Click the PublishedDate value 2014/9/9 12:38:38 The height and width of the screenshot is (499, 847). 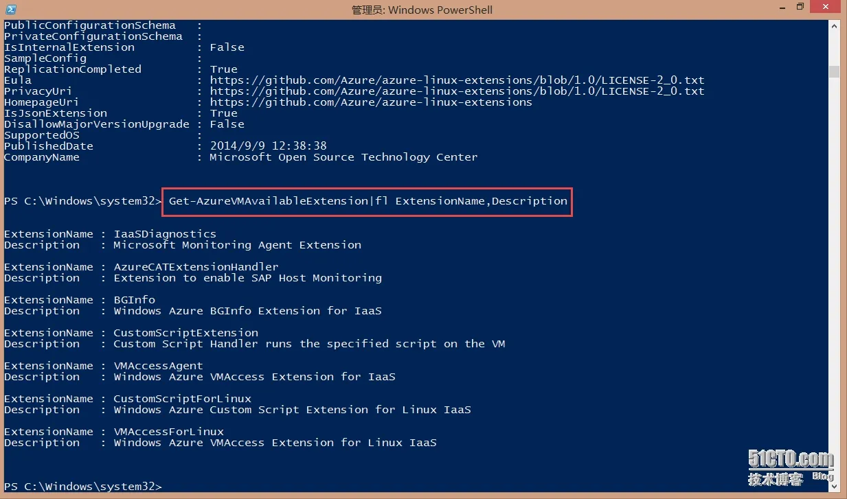[x=268, y=146]
